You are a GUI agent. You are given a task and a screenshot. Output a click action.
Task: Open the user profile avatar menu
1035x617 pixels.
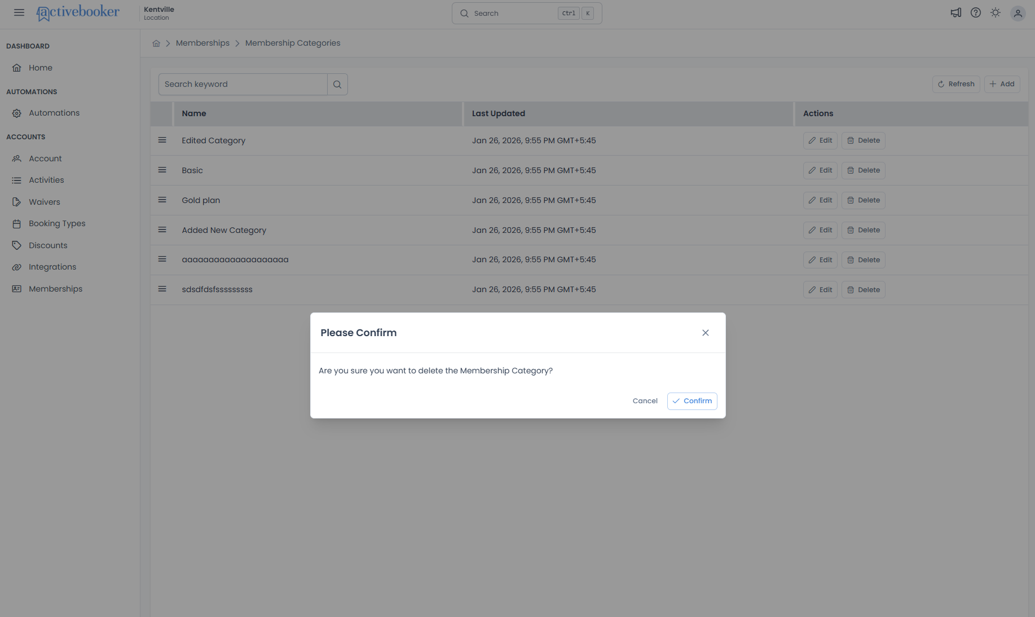(1018, 13)
